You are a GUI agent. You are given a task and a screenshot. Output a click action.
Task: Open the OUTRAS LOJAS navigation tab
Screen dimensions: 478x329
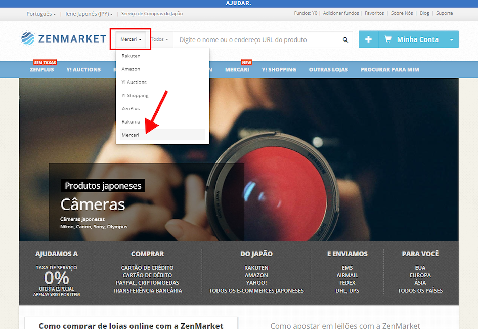tap(328, 69)
